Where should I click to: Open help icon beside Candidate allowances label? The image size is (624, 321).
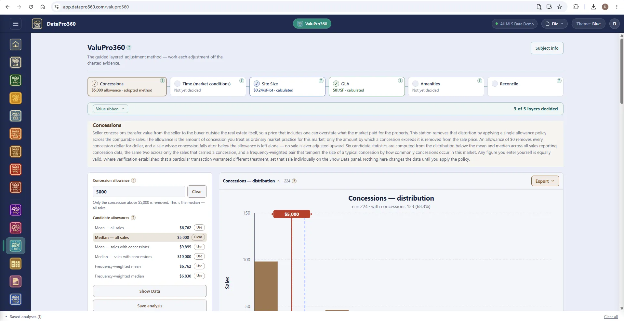click(133, 218)
